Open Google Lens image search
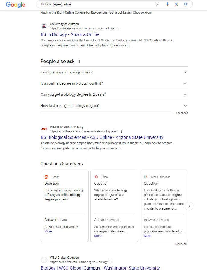 tap(177, 5)
